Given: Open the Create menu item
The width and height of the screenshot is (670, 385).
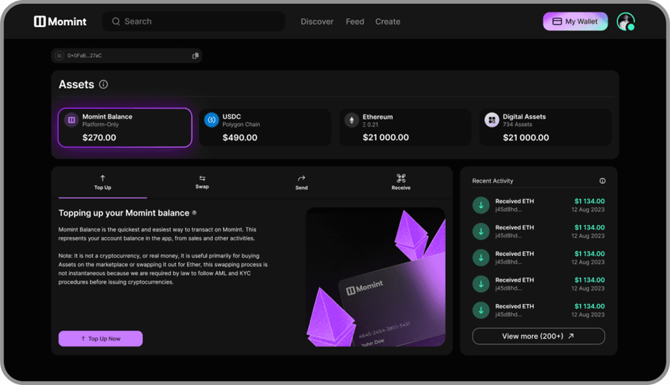Looking at the screenshot, I should tap(388, 22).
